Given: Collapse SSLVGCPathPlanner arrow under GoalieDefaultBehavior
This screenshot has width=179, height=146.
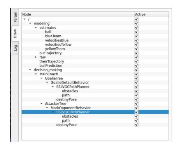Looking at the screenshot, I should 53,87.
